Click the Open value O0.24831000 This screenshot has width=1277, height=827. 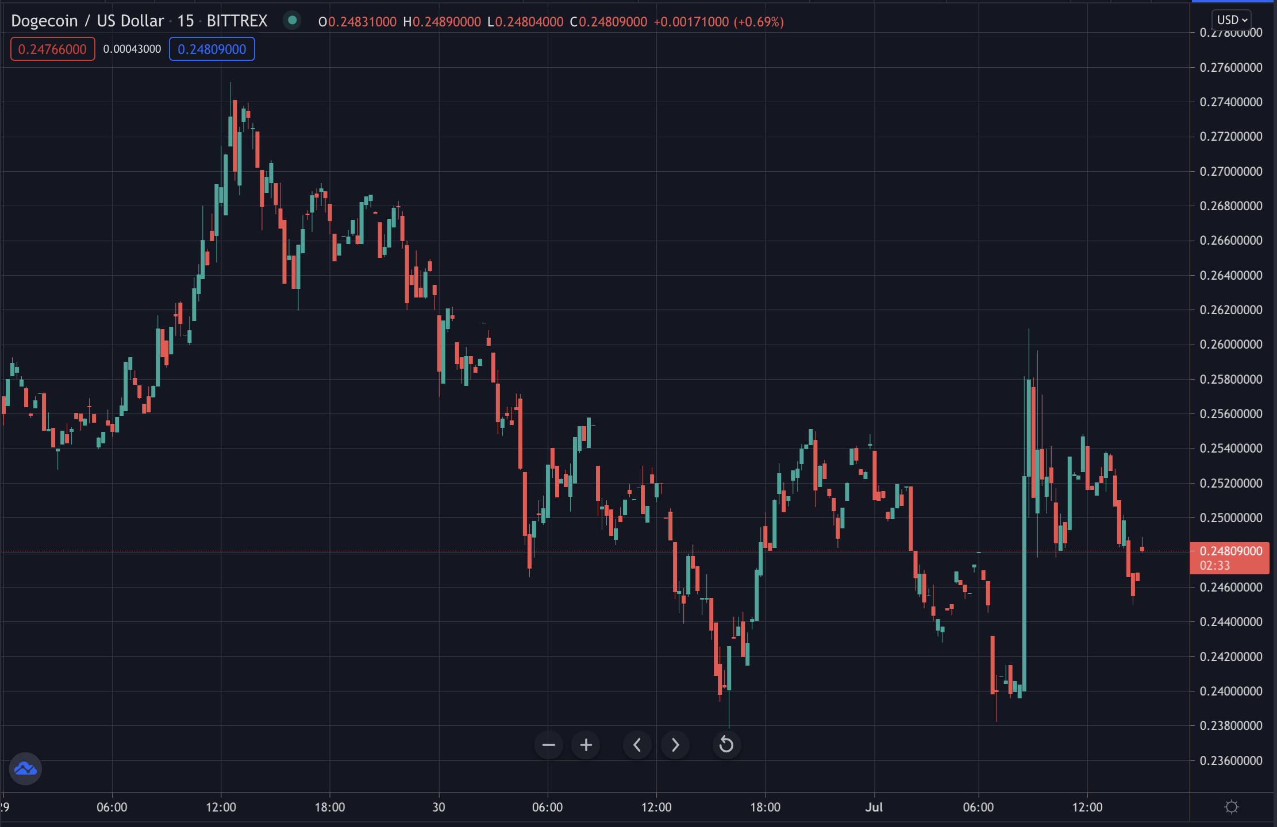(x=357, y=22)
